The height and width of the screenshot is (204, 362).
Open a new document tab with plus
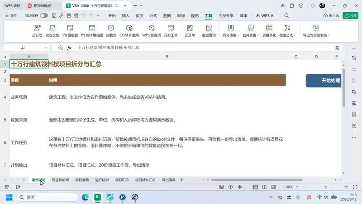(x=135, y=5)
